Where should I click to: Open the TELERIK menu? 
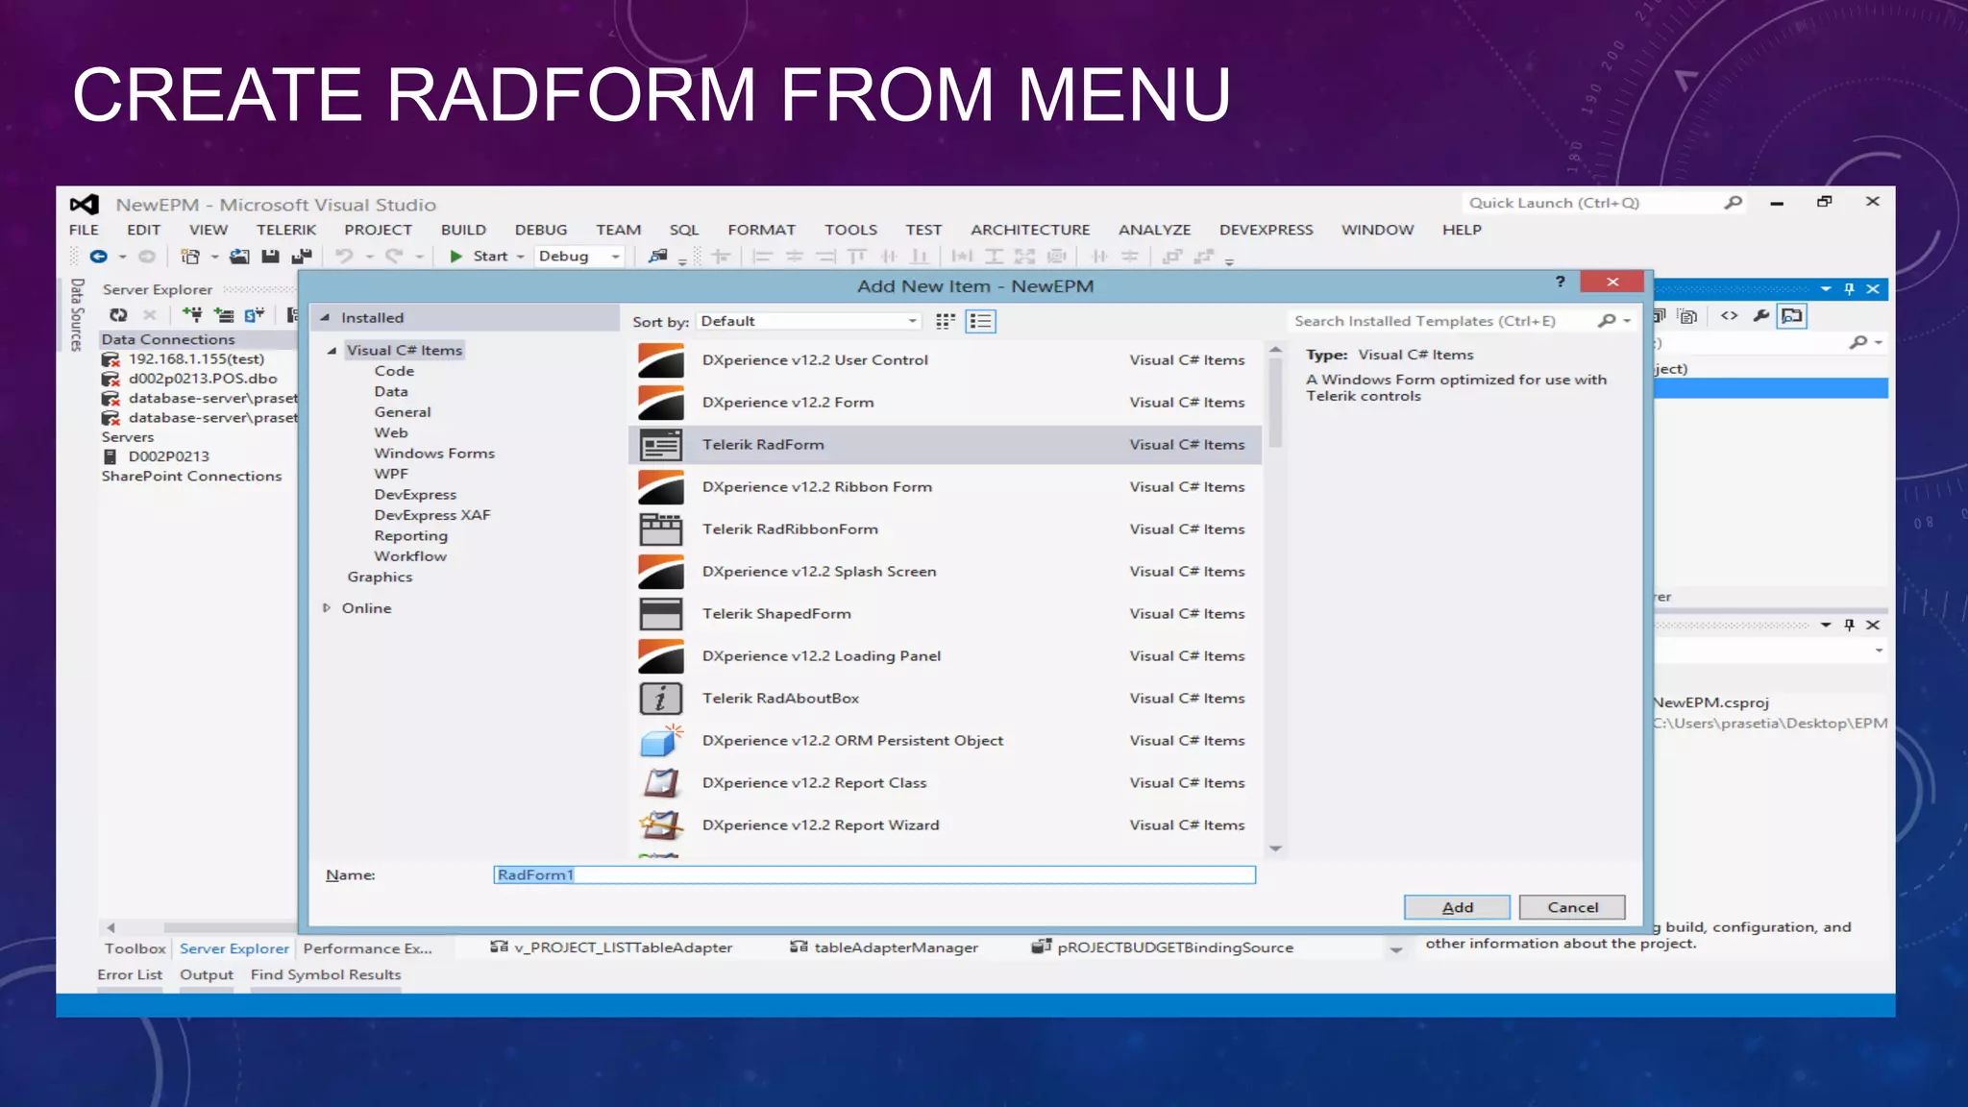[285, 230]
